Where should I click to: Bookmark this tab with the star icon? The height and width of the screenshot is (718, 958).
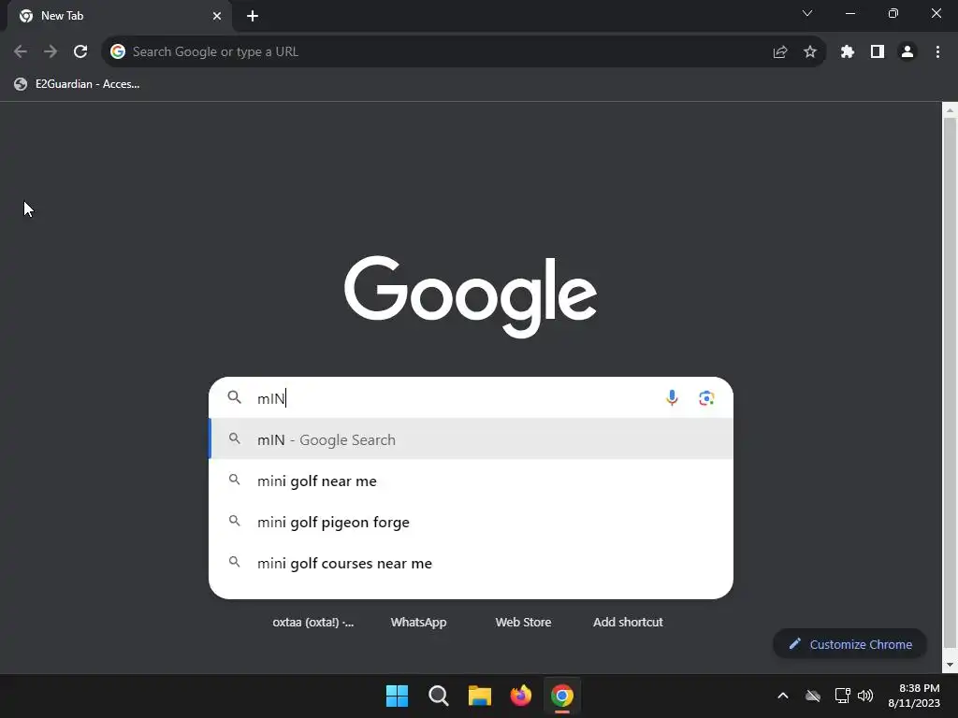coord(810,52)
